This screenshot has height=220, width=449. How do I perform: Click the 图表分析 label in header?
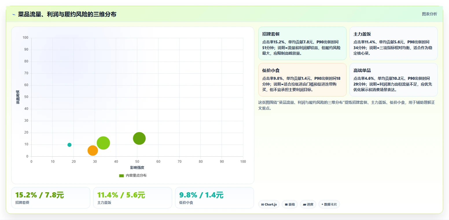point(429,14)
